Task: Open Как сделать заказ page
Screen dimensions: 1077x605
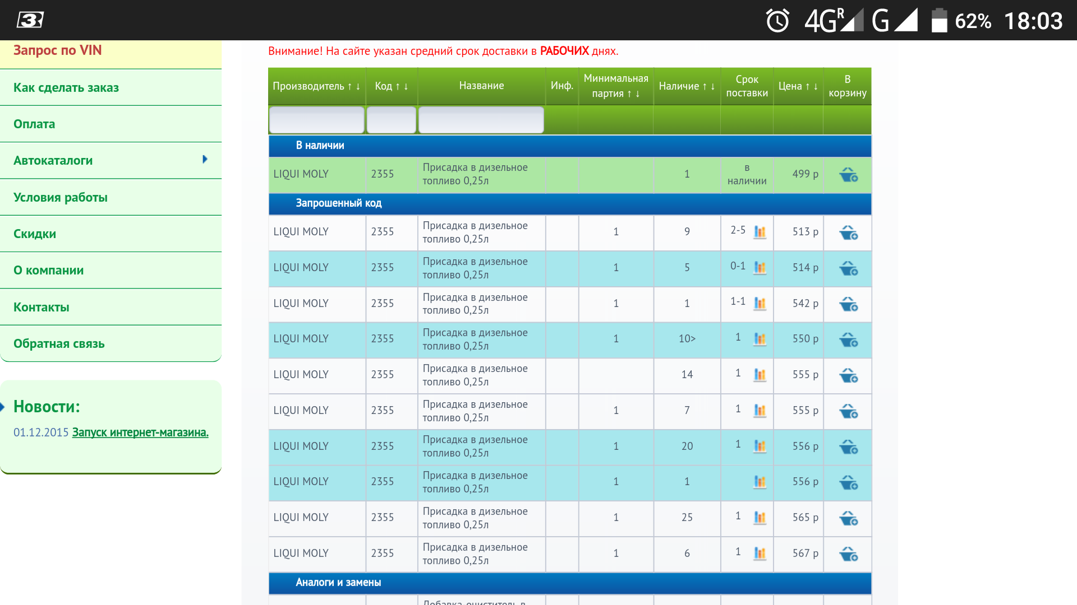Action: tap(111, 87)
